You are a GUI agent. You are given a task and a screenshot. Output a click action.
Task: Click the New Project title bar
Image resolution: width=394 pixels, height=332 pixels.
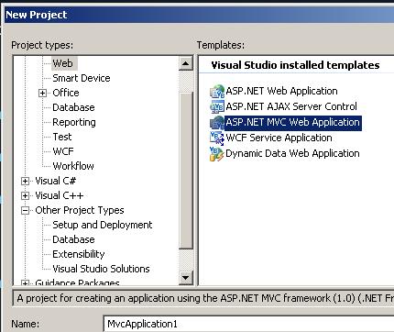[x=199, y=15]
